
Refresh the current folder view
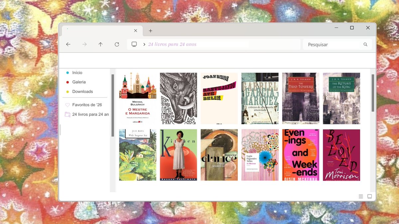coord(117,44)
